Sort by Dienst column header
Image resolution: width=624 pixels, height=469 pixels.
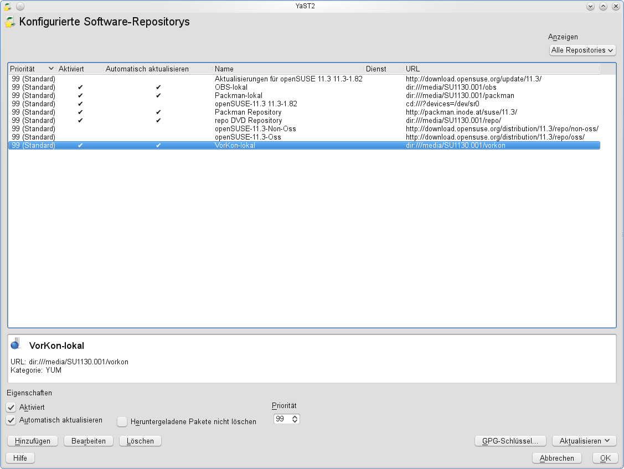[x=384, y=69]
